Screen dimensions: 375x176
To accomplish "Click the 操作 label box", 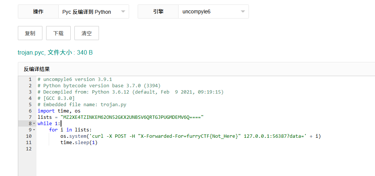I will pos(38,12).
